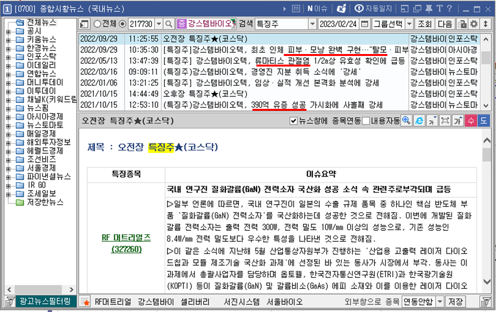Screen dimensions: 496x312
Task: Click the funnel filter icon at bottom left
Action: click(x=9, y=302)
